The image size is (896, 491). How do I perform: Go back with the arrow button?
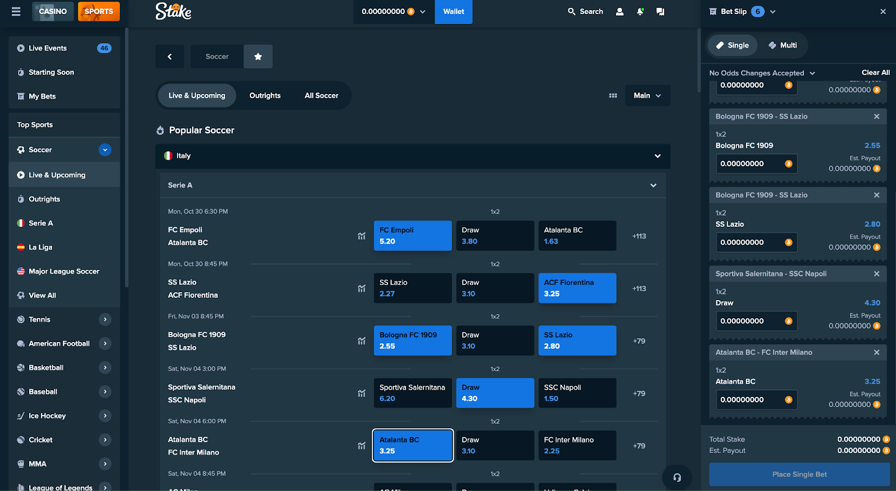[170, 57]
